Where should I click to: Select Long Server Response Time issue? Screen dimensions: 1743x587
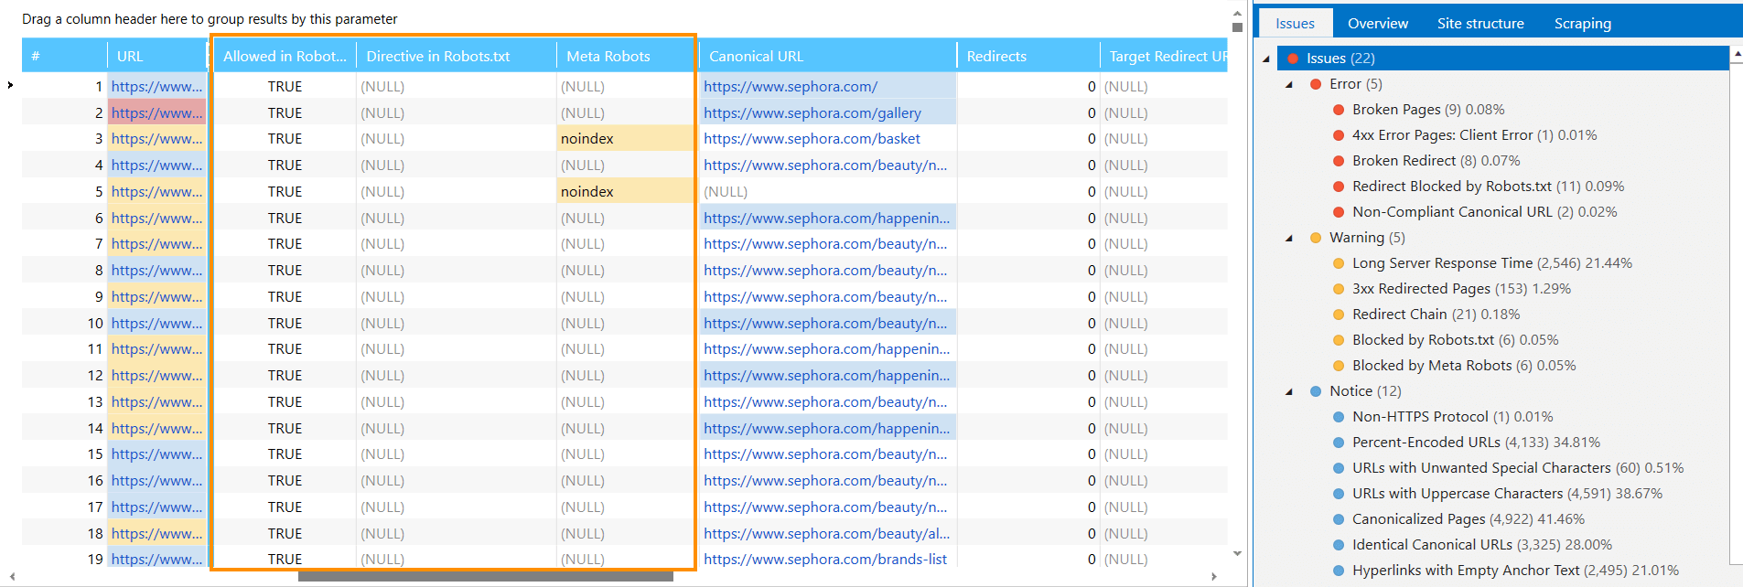click(1491, 262)
